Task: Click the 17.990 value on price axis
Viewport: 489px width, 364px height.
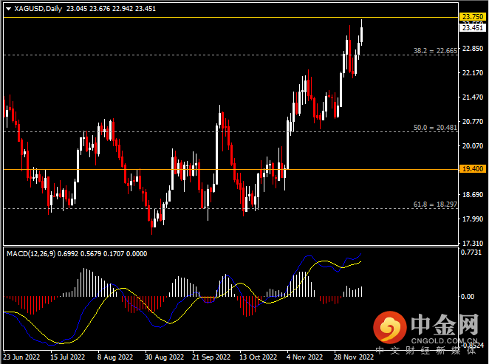Action: [472, 219]
